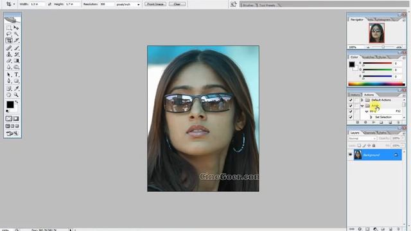Select the Healing Brush tool
Screen dimensions: 411x231
tap(9, 48)
